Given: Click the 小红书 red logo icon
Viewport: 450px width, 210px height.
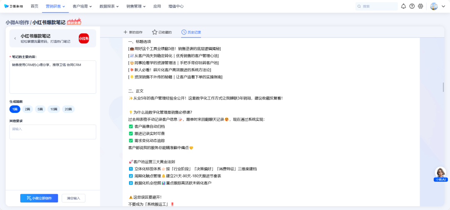Looking at the screenshot, I should tap(84, 38).
